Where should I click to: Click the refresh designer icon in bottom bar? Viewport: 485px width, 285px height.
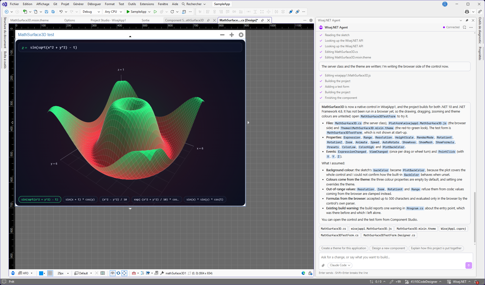tap(118, 273)
